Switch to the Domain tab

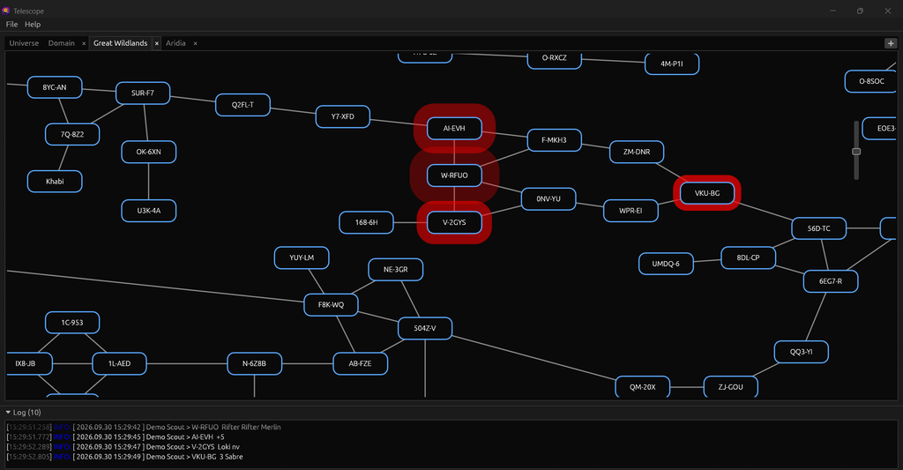[61, 43]
